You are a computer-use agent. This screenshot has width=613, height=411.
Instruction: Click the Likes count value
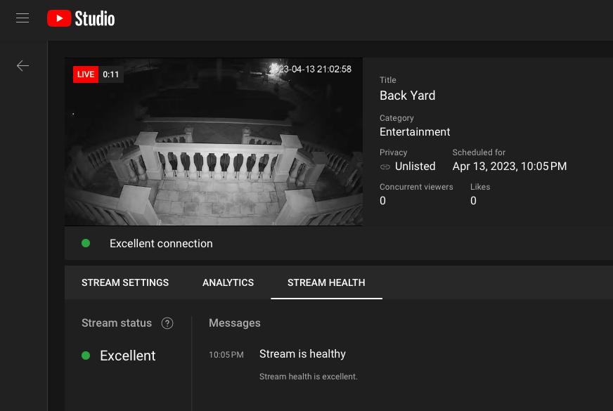click(473, 201)
